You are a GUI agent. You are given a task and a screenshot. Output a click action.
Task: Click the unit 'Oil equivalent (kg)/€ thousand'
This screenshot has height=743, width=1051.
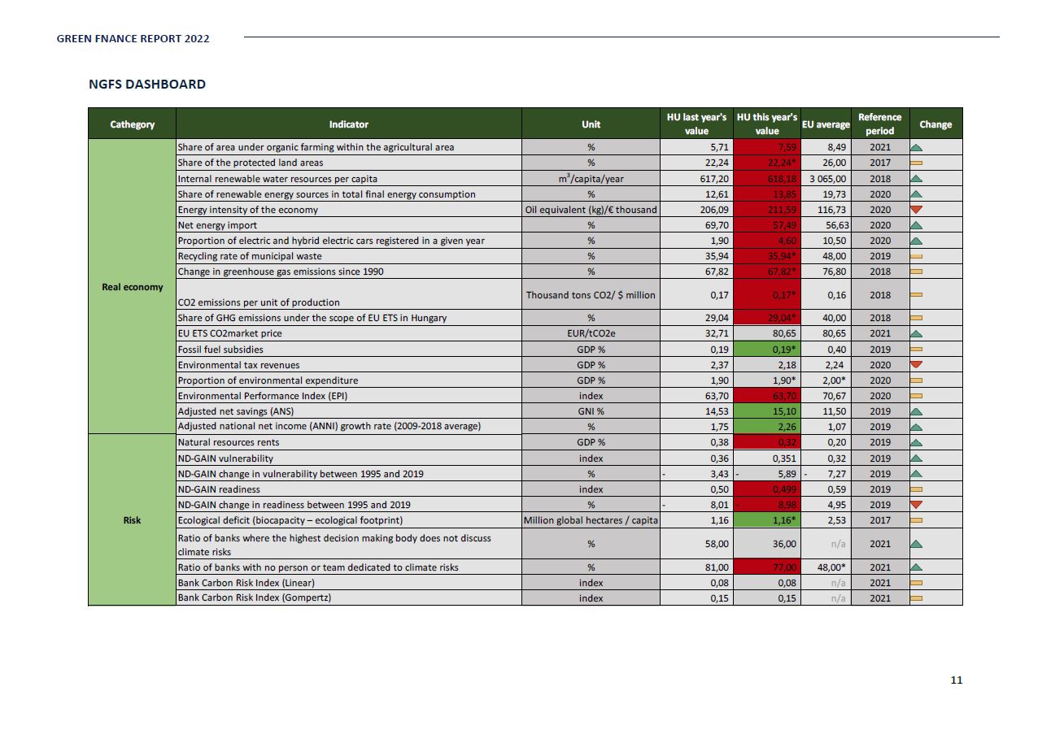click(591, 210)
